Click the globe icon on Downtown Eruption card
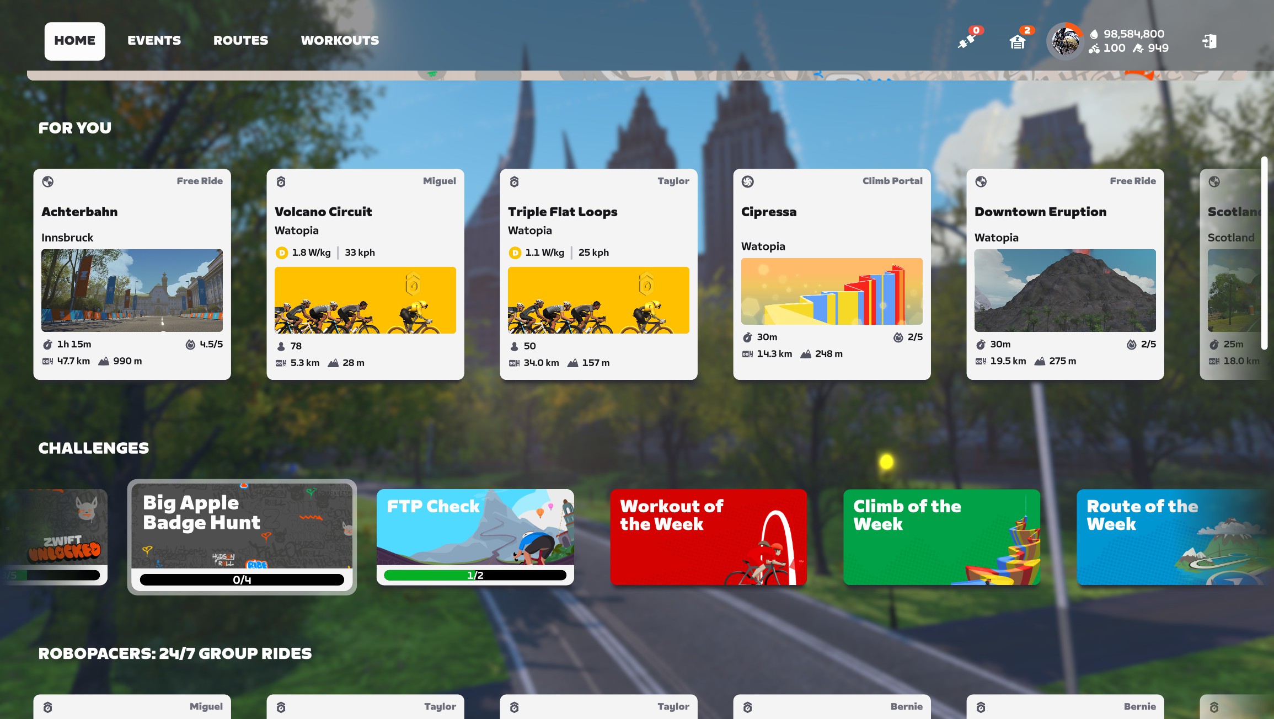The width and height of the screenshot is (1274, 719). pos(981,181)
